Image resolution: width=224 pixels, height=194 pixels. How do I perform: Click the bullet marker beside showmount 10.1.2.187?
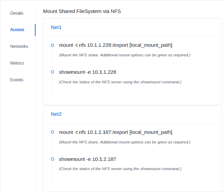point(52,159)
